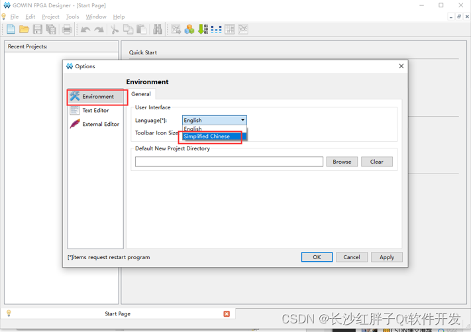Maximize the GOWIN FPGA Designer window
Viewport: 471px width, 332px height.
(441, 5)
